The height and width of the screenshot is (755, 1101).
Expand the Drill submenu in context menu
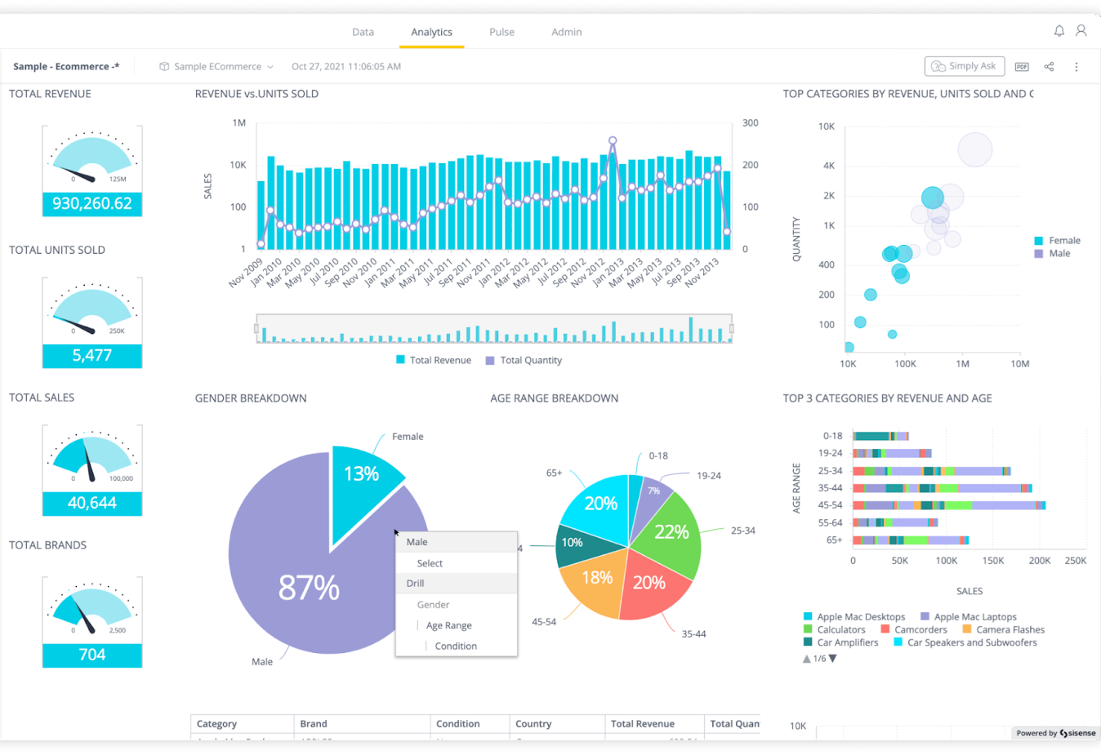click(x=416, y=584)
